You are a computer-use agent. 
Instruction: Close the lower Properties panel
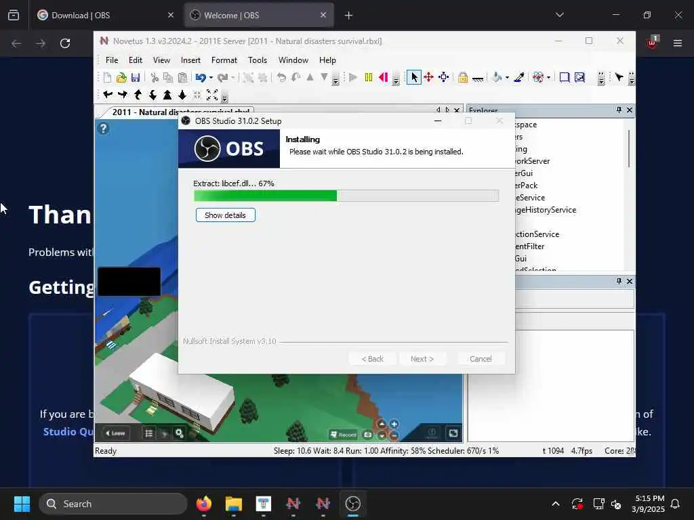coord(630,281)
